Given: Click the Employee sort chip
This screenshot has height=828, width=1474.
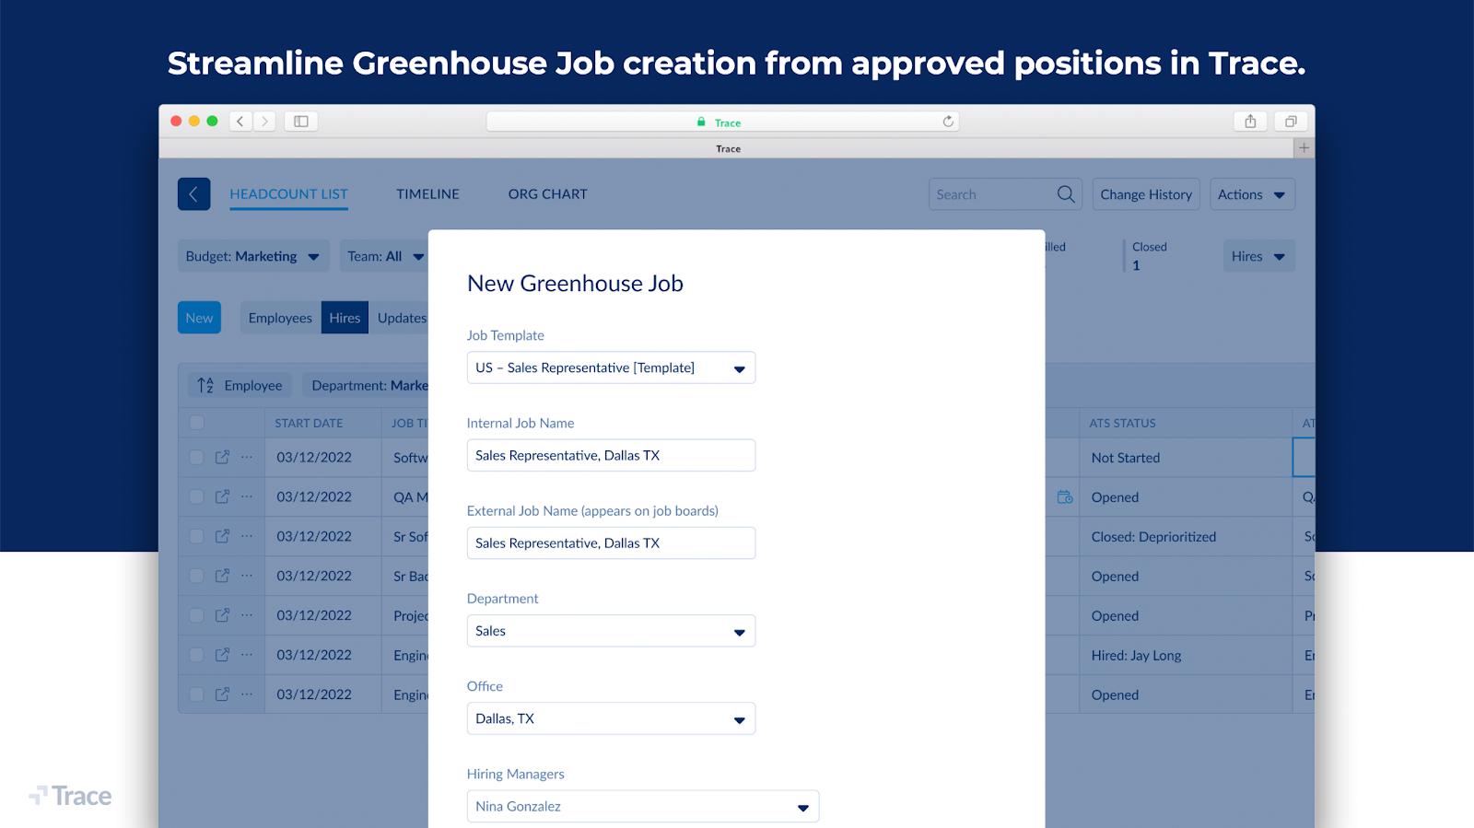Looking at the screenshot, I should tap(240, 385).
